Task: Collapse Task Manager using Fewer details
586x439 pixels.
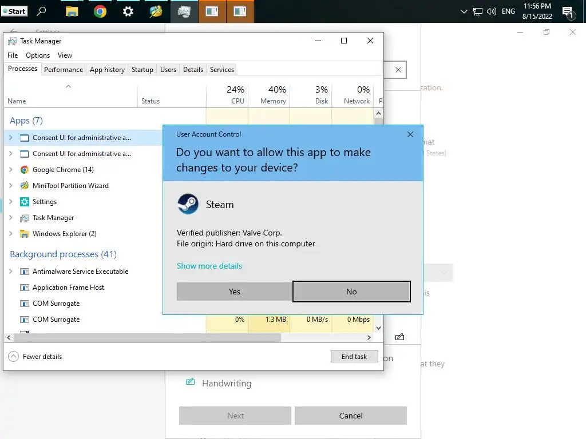Action: tap(35, 357)
